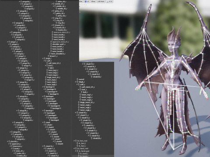Image resolution: width=210 pixels, height=157 pixels.
Task: Collapse the calf_l bone branch
Action: (44, 61)
